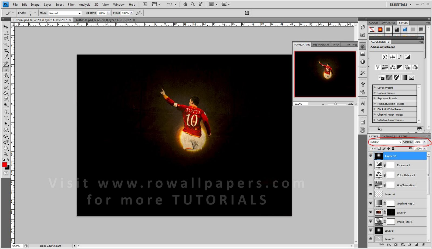Open the brush Mode dropdown
The width and height of the screenshot is (432, 249).
click(x=65, y=13)
